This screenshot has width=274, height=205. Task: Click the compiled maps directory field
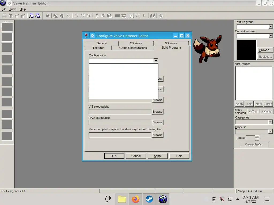pos(120,135)
